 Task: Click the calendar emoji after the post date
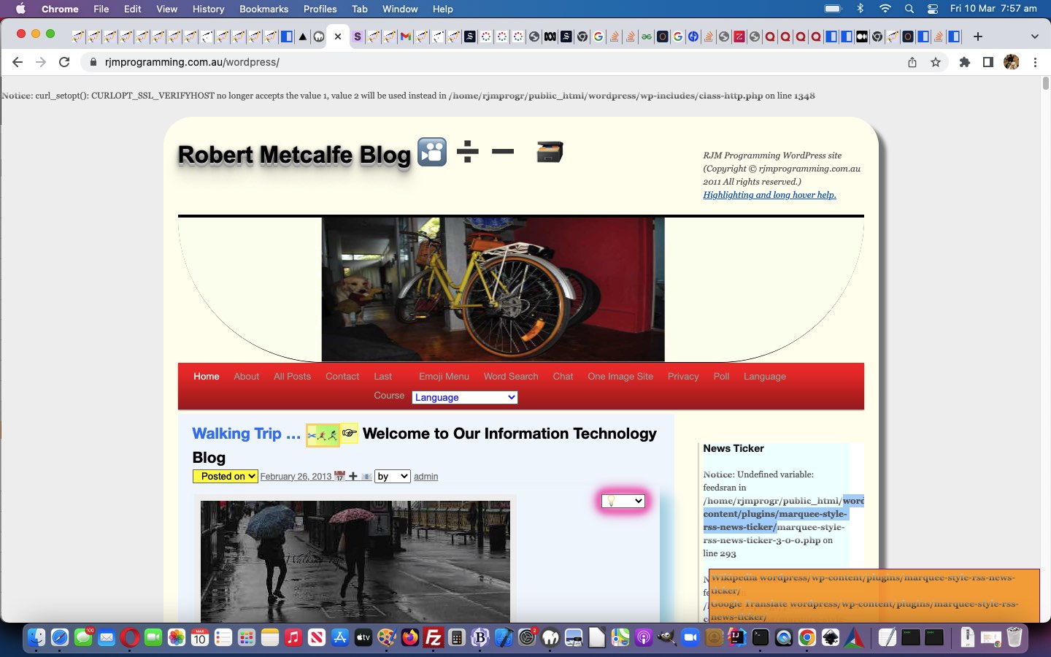click(339, 476)
